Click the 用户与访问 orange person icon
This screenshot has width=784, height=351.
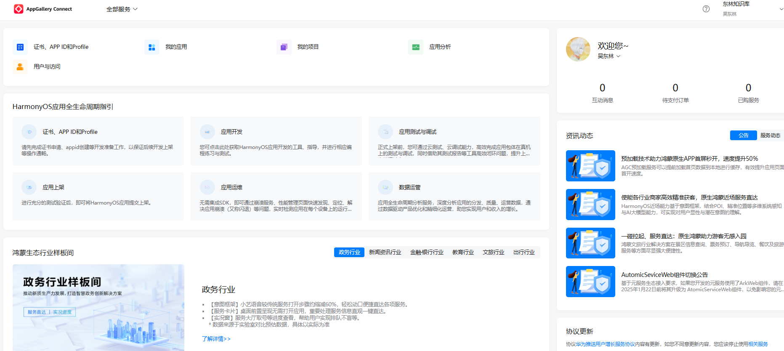pyautogui.click(x=20, y=67)
